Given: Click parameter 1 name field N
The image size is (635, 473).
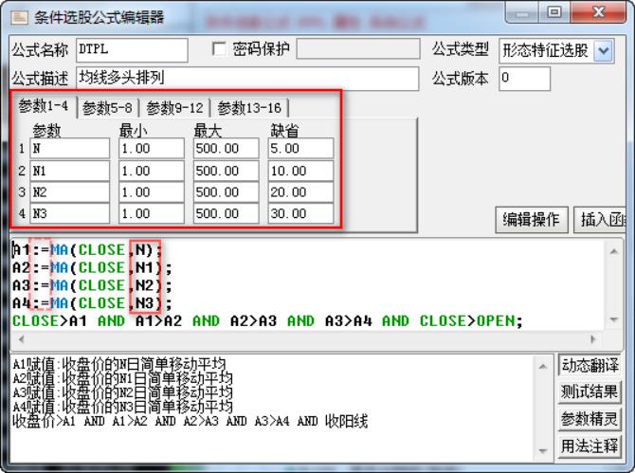Looking at the screenshot, I should (69, 148).
